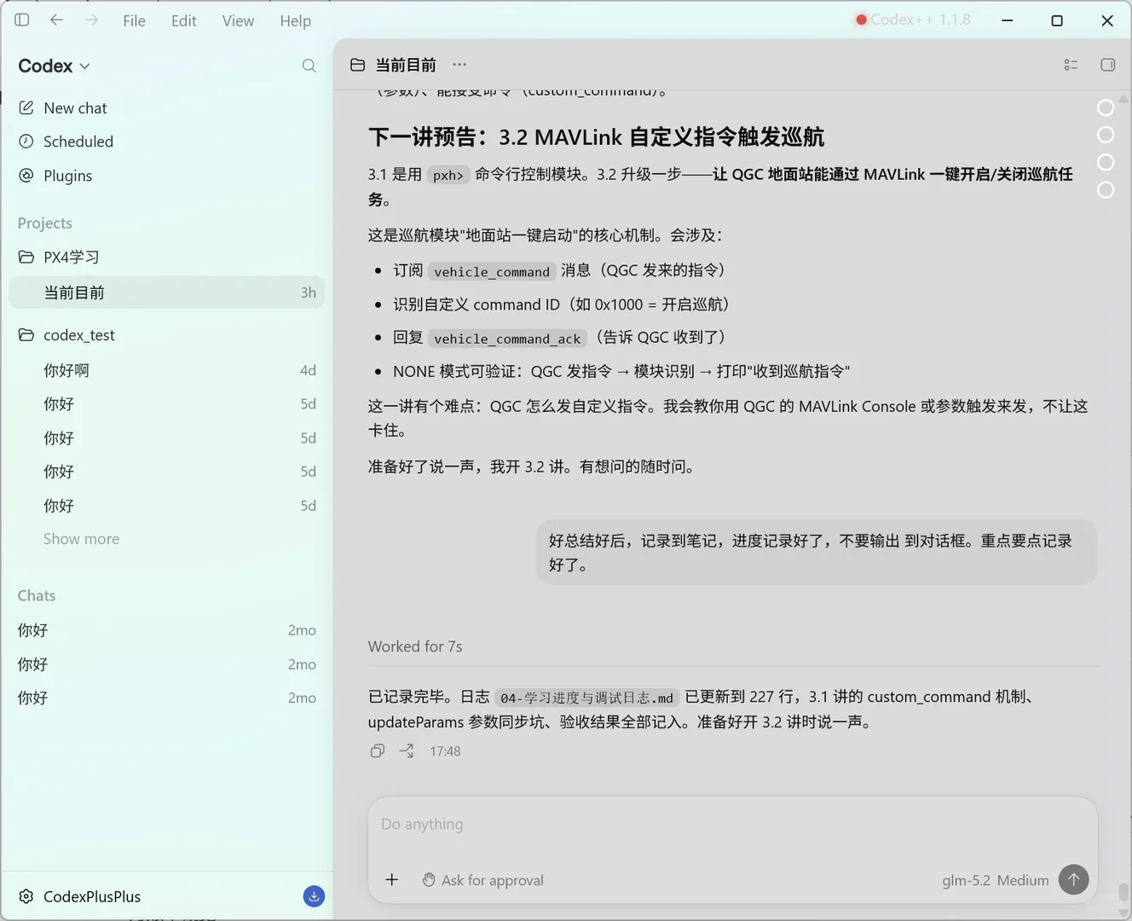This screenshot has height=921, width=1132.
Task: Open the Edit menu
Action: 183,20
